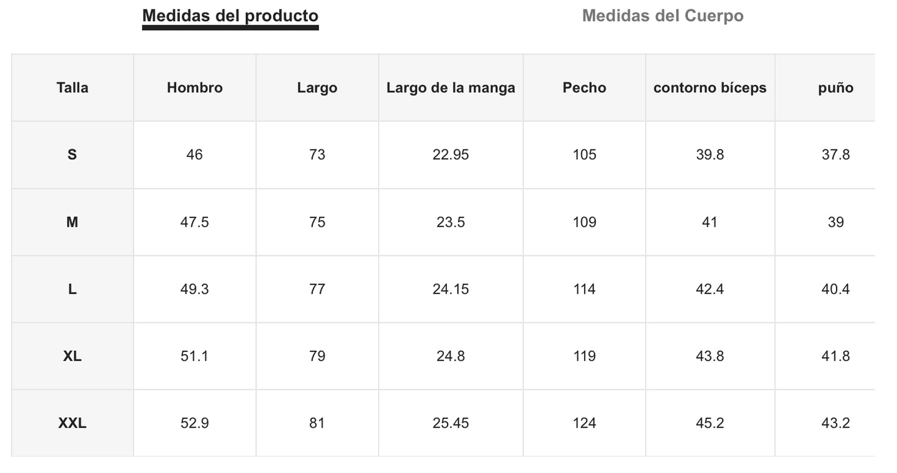The width and height of the screenshot is (897, 473).
Task: Click the puño column header
Action: click(x=836, y=88)
